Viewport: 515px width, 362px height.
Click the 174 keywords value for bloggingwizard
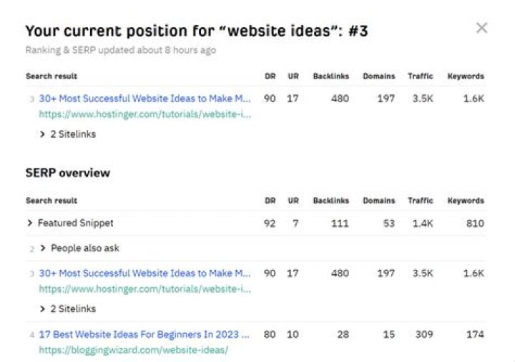pos(474,334)
